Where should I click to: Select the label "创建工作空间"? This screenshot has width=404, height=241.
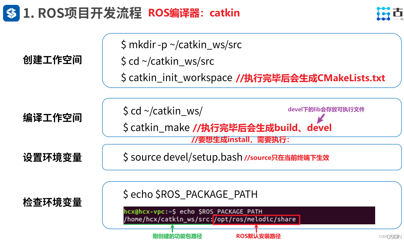point(53,60)
